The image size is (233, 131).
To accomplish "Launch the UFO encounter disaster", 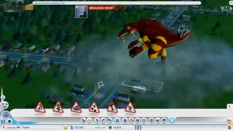I will tap(76, 107).
